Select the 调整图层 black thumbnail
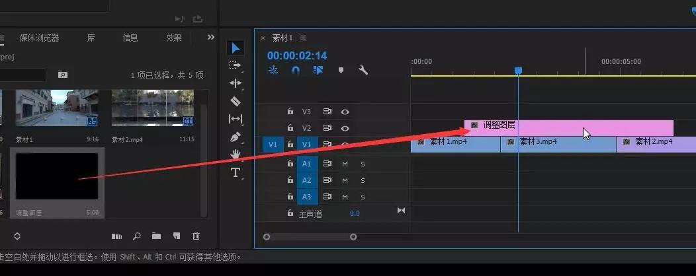 point(57,176)
